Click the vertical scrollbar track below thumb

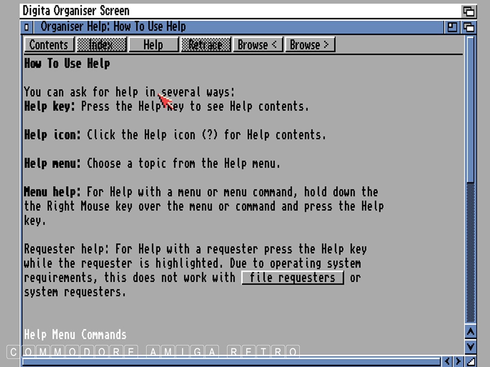[470, 253]
